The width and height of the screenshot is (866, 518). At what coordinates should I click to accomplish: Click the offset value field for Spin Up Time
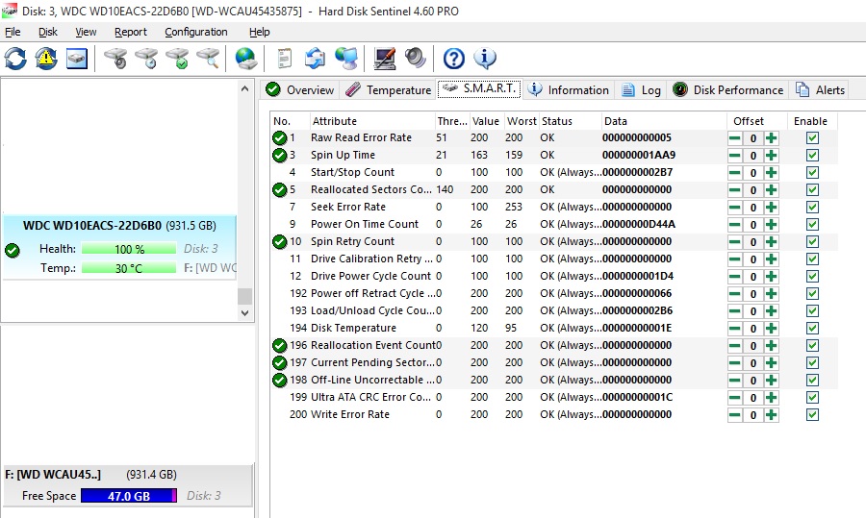[752, 156]
